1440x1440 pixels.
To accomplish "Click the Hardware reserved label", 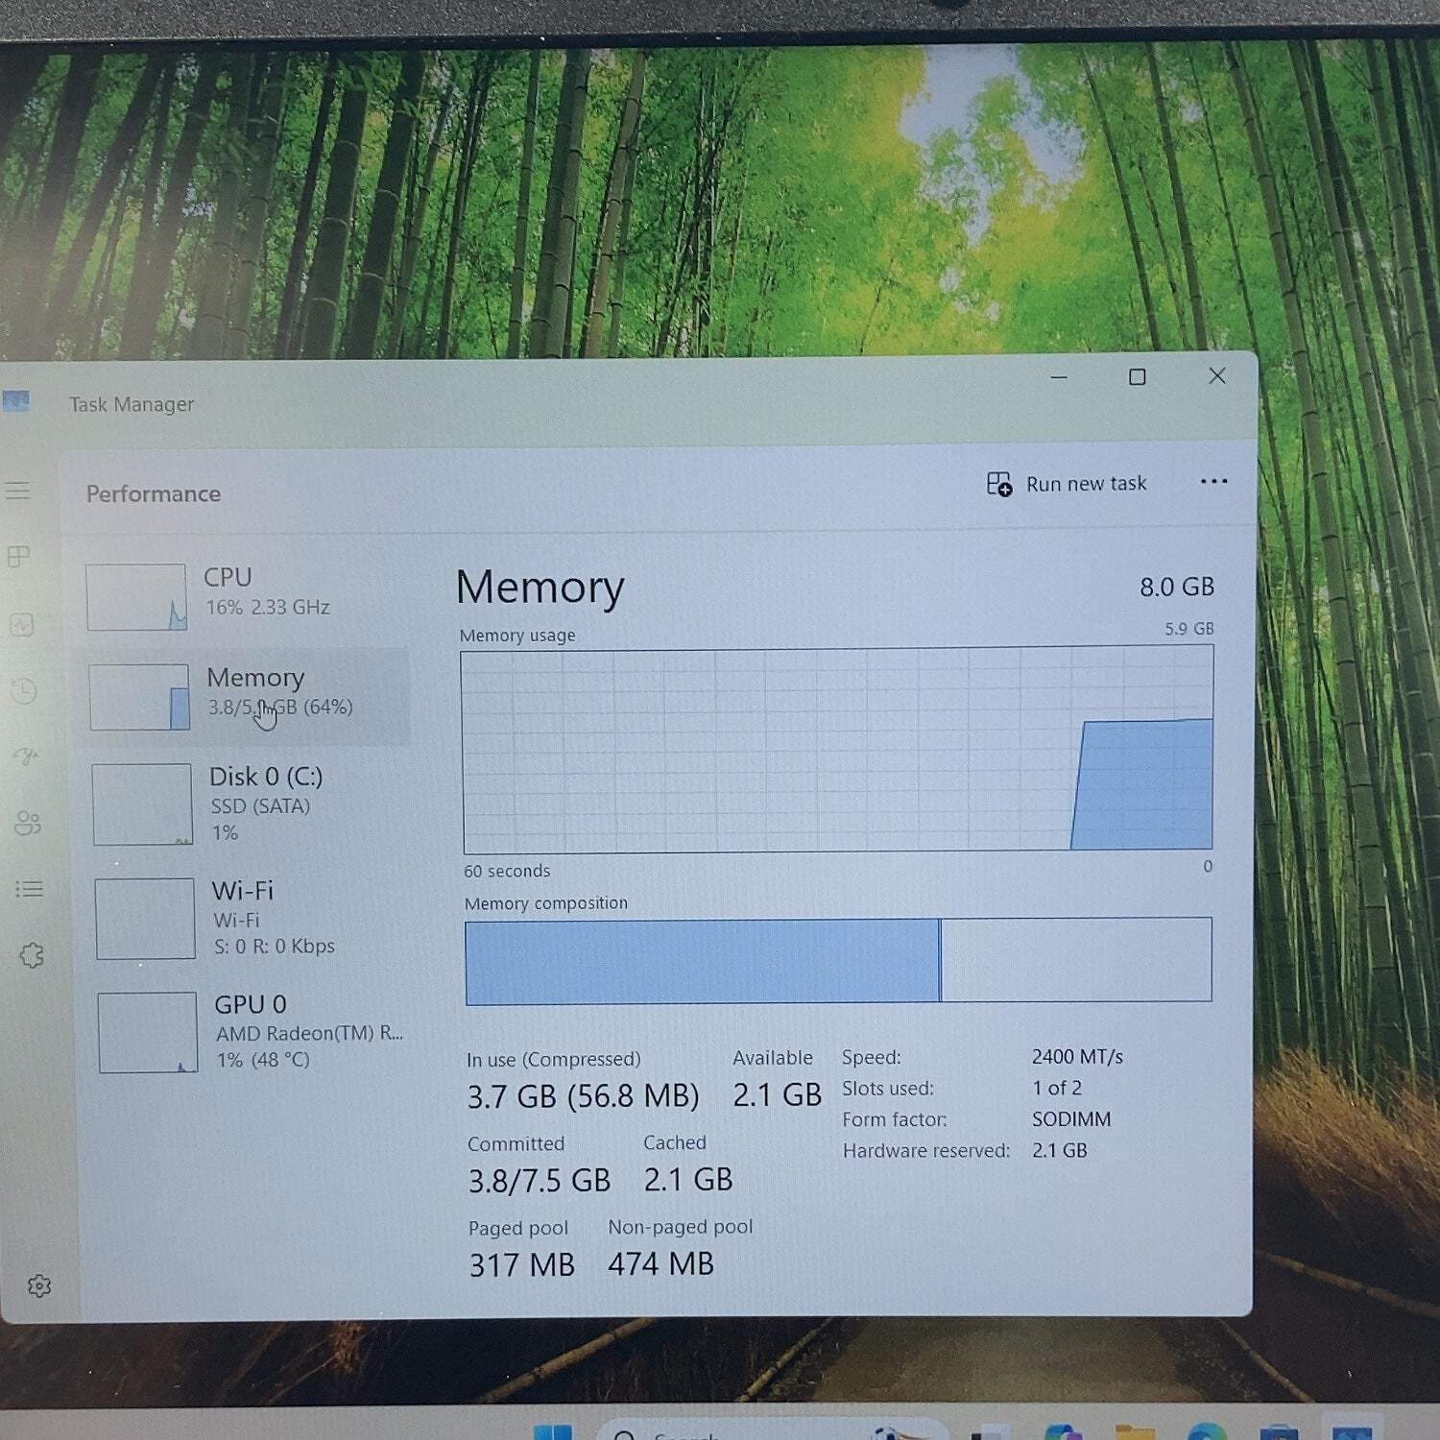I will click(926, 1151).
